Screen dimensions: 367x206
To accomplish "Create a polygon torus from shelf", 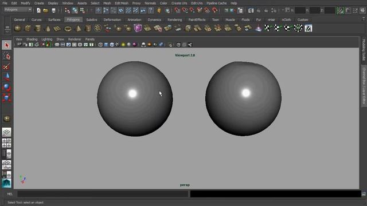I will click(x=68, y=29).
